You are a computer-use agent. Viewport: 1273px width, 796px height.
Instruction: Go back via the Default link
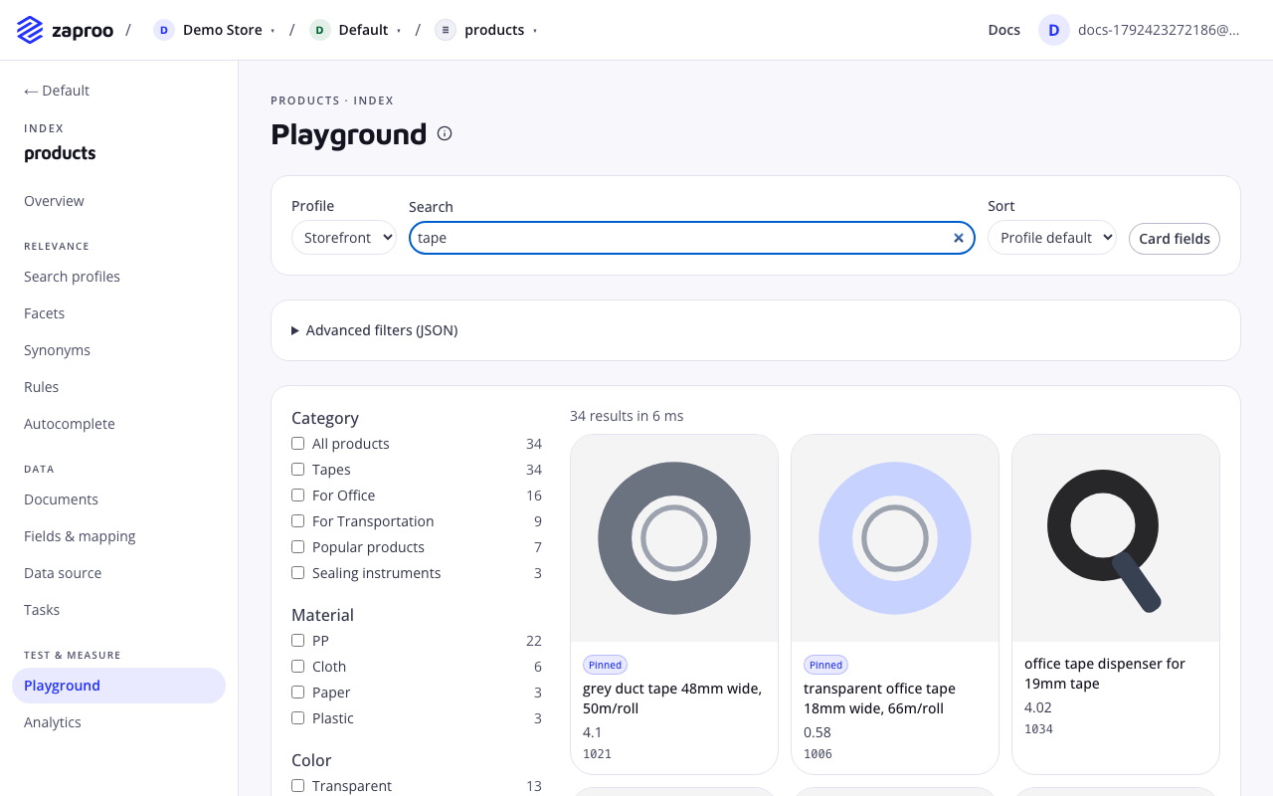[x=57, y=91]
